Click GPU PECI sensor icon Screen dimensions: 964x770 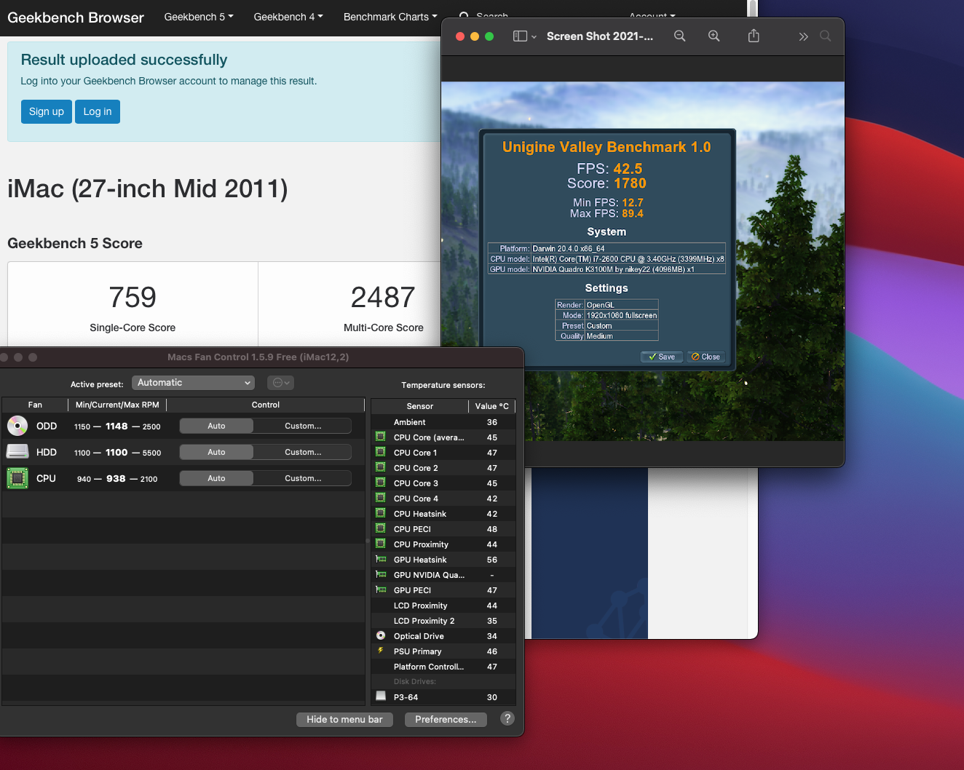[380, 590]
